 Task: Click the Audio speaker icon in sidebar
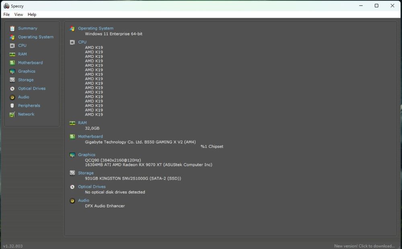coord(12,97)
